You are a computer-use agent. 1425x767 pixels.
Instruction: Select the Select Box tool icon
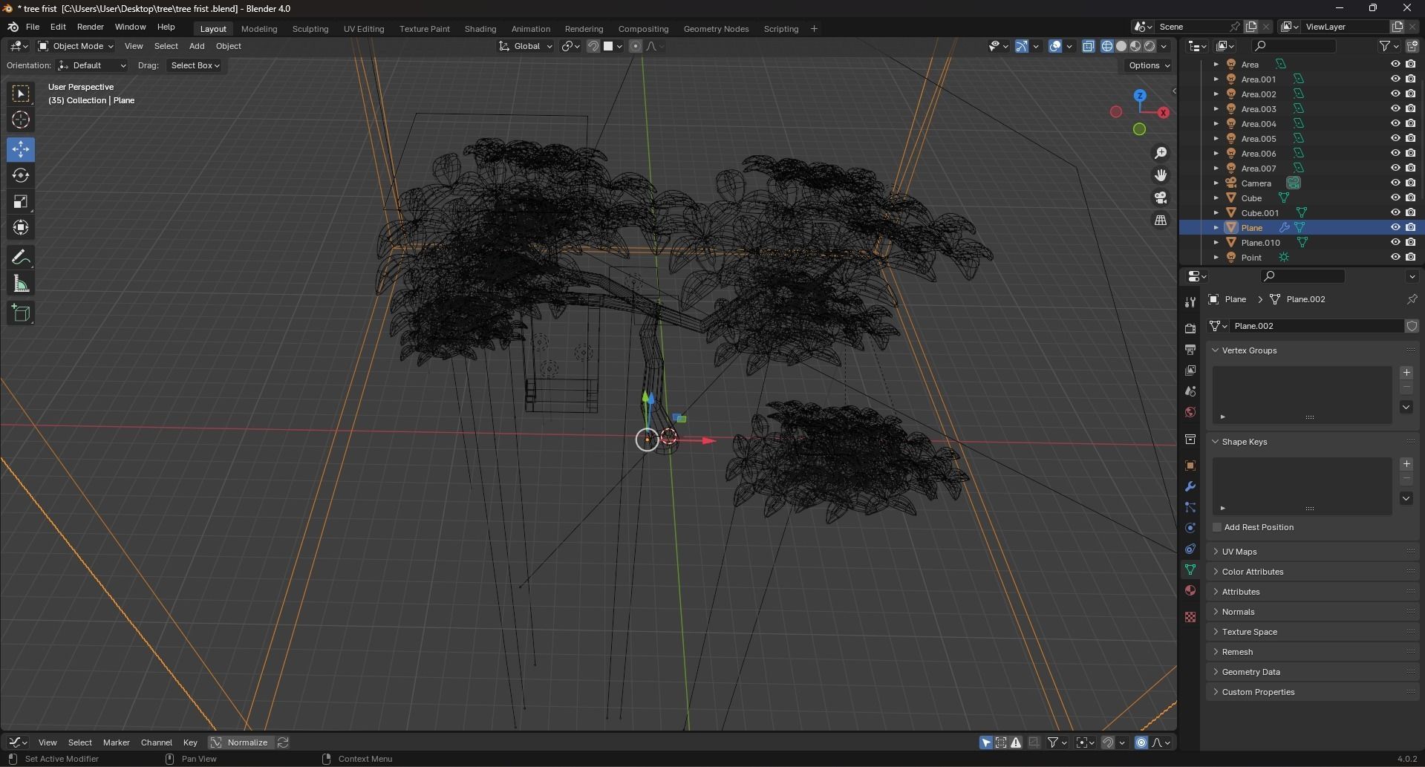[x=21, y=94]
